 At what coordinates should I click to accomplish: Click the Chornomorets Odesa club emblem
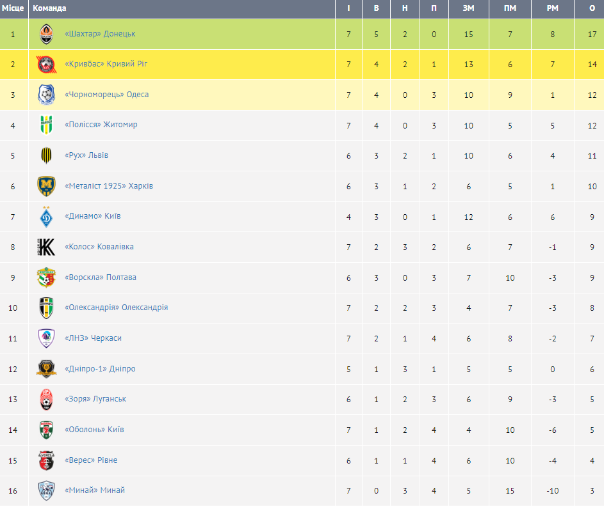tap(47, 95)
